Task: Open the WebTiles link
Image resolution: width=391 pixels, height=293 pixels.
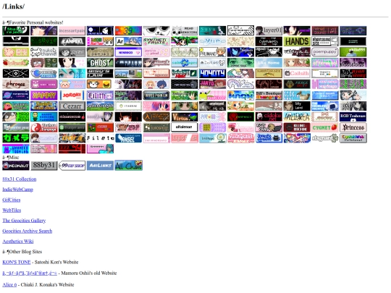Action: click(12, 211)
